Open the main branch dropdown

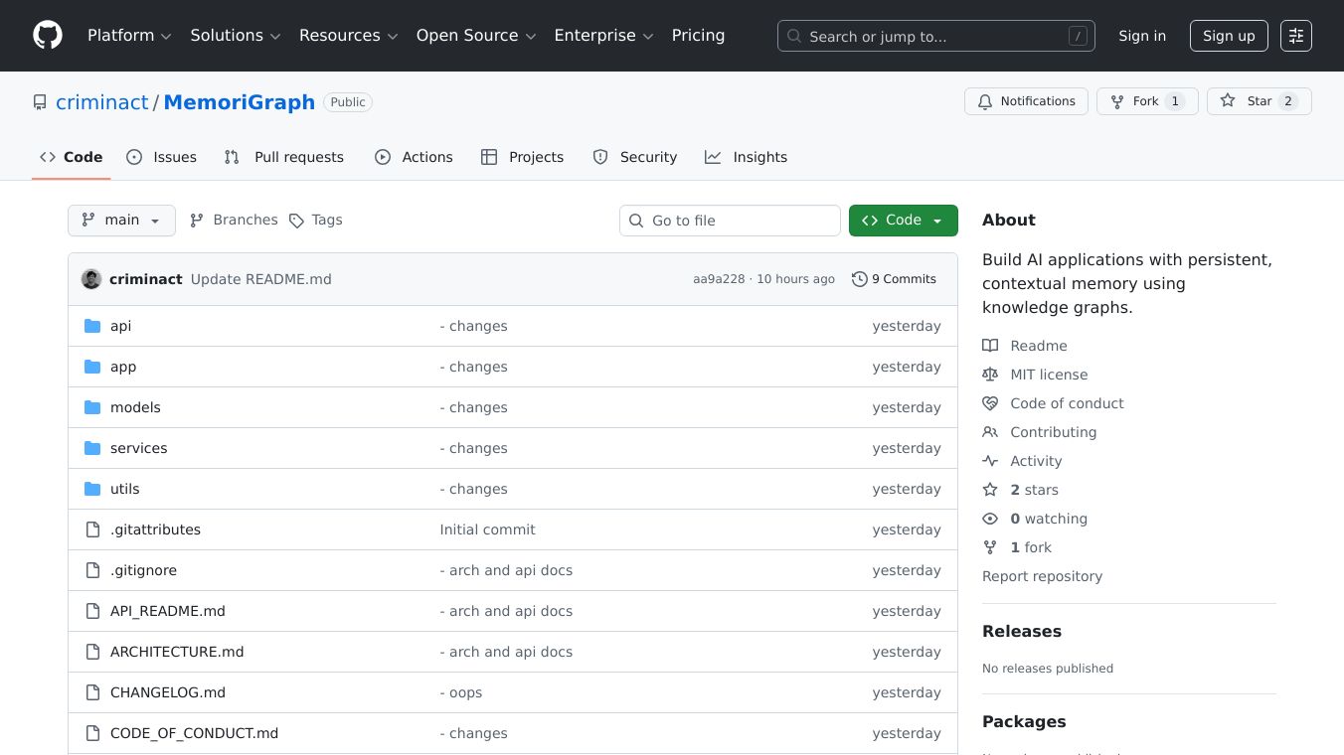[x=121, y=221]
